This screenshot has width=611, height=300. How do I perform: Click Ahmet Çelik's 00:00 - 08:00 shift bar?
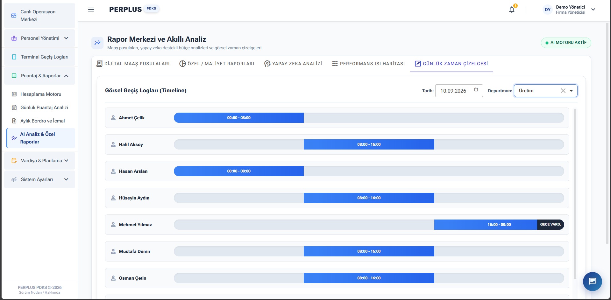point(239,118)
